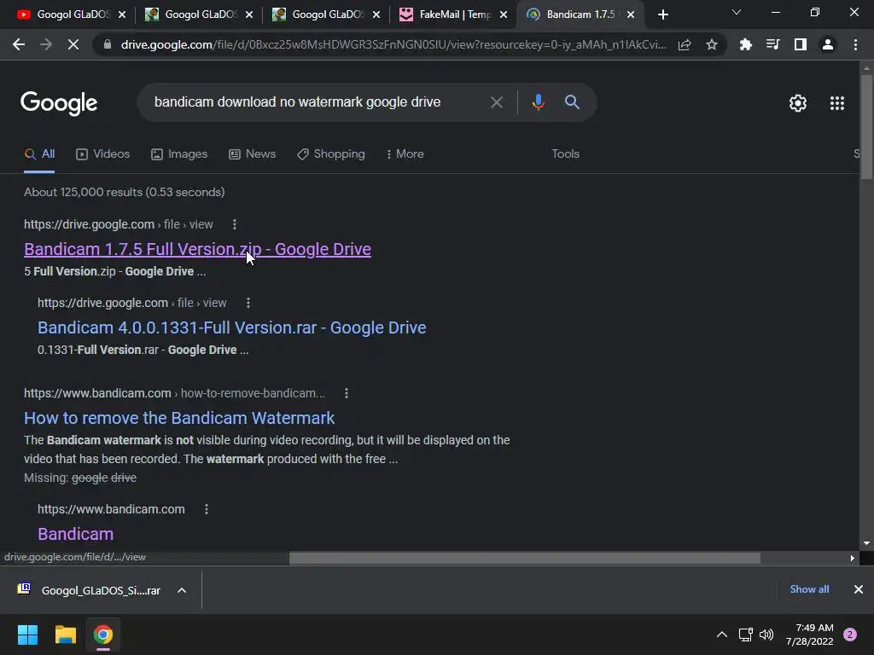Open the tab search chevron
The image size is (874, 655).
(737, 12)
